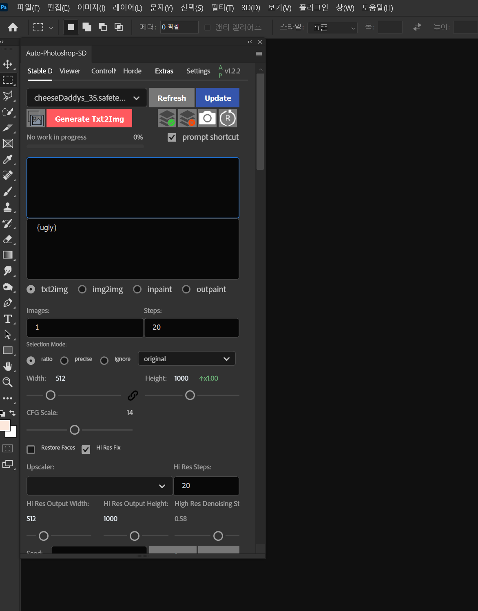Open the Style dropdown in options bar
Viewport: 478px width, 611px height.
coord(332,27)
